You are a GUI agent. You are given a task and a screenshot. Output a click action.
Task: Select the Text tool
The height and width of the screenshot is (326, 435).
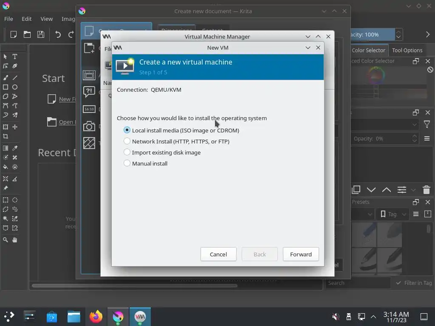pyautogui.click(x=15, y=56)
